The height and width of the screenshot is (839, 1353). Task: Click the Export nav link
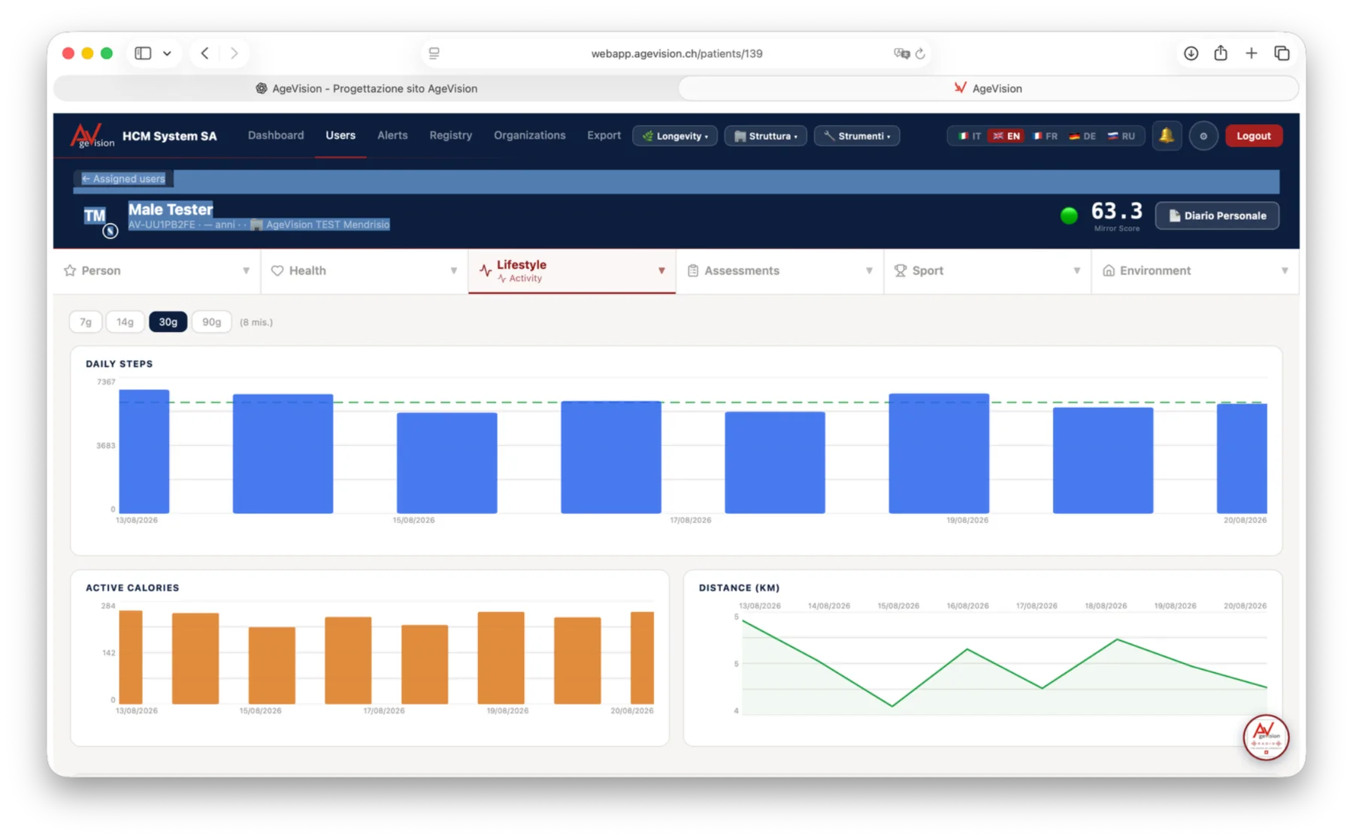pos(604,135)
